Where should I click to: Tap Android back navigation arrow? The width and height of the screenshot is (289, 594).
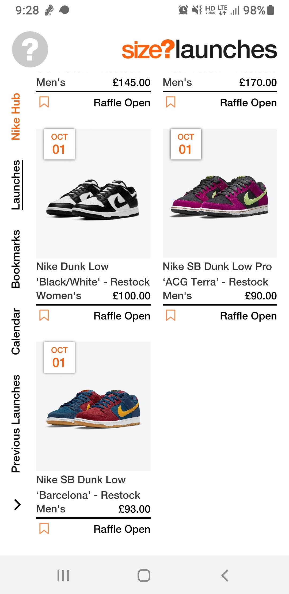coord(225,575)
